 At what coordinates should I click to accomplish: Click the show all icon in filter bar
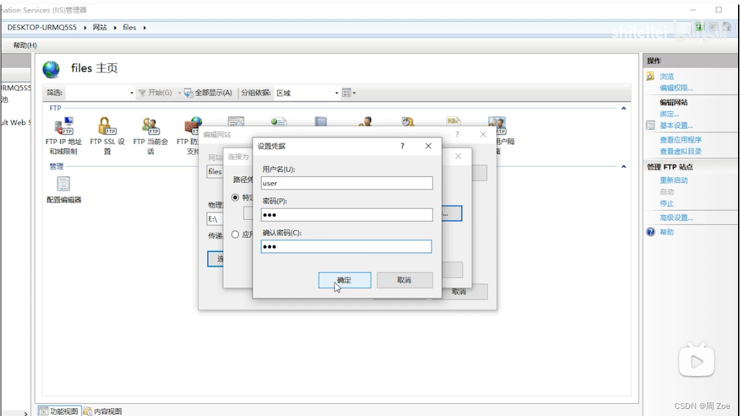(x=189, y=93)
